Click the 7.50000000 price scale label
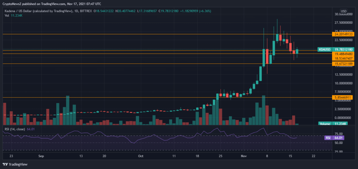This screenshot has height=169, width=358. pyautogui.click(x=343, y=92)
